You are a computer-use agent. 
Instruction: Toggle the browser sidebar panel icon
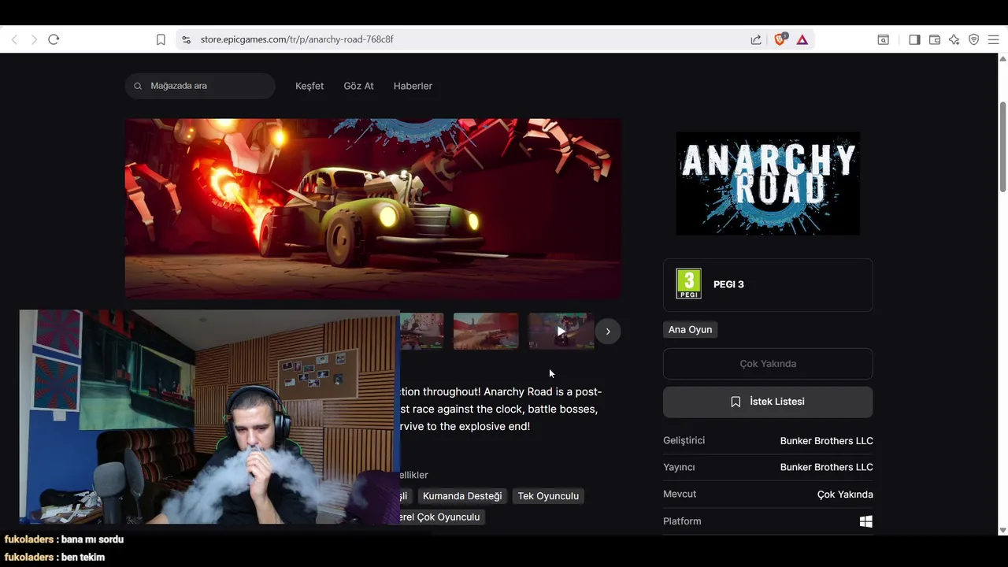(914, 39)
